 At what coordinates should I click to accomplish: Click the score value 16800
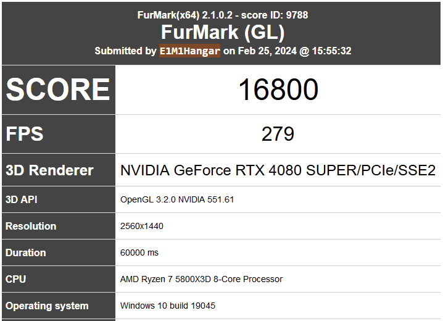click(278, 90)
